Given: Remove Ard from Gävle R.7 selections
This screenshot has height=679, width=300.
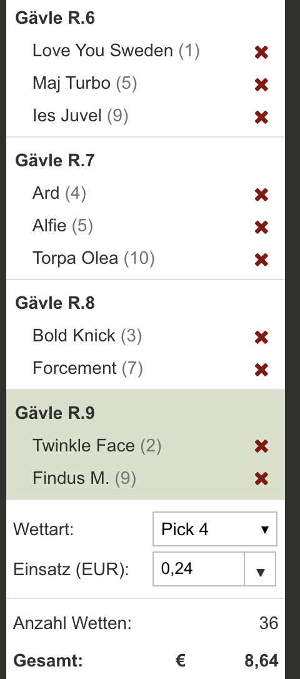Looking at the screenshot, I should point(261,195).
